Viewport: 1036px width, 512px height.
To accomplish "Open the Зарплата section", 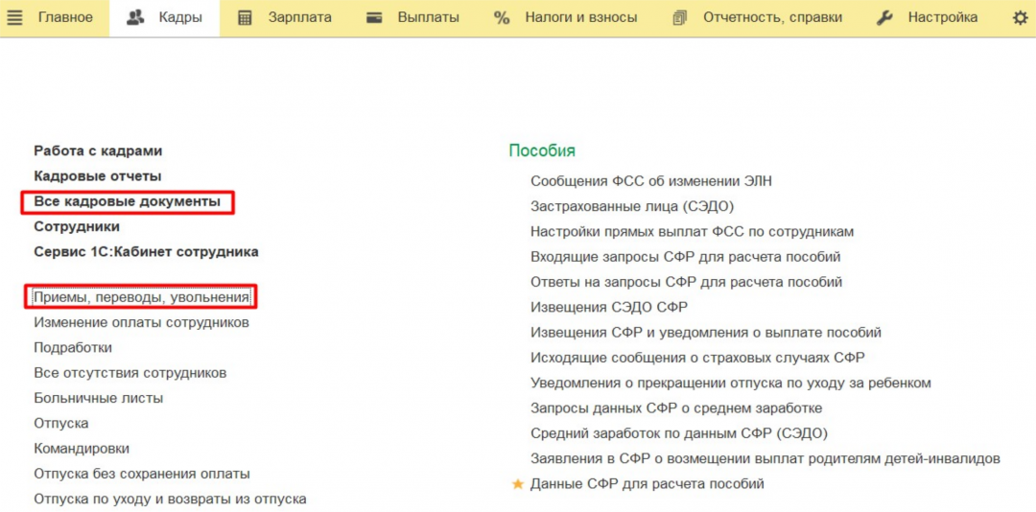I will [x=300, y=18].
